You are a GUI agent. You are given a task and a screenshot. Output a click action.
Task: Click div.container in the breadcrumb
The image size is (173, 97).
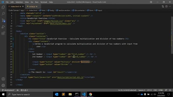[x=80, y=10]
